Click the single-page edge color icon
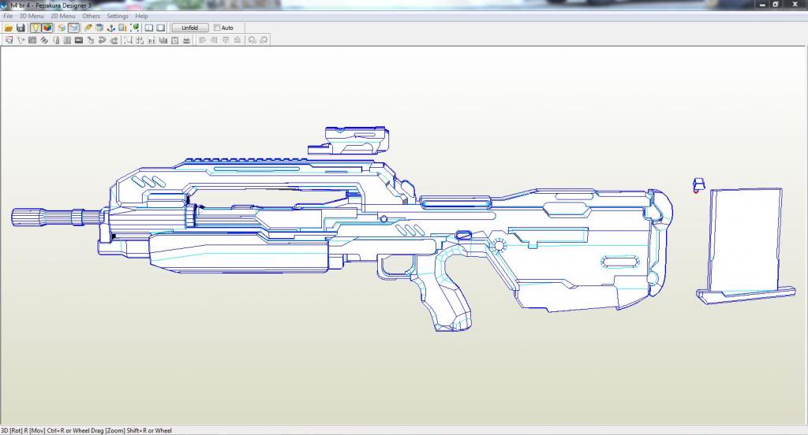Image resolution: width=808 pixels, height=435 pixels. pos(56,40)
